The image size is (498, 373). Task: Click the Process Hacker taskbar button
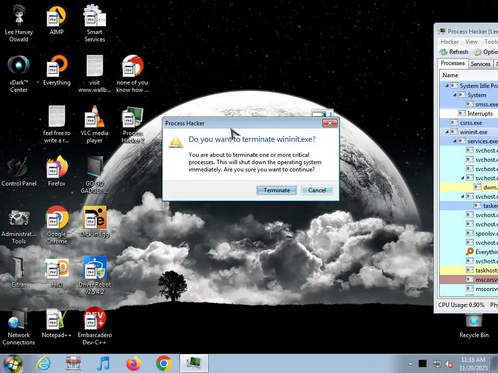tap(194, 363)
